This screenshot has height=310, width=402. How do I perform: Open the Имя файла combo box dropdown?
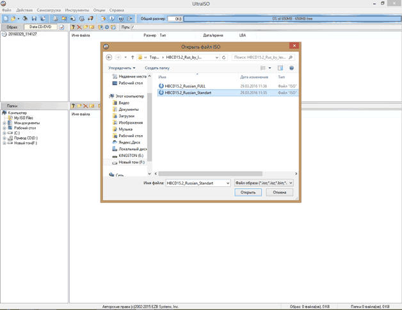coord(228,183)
